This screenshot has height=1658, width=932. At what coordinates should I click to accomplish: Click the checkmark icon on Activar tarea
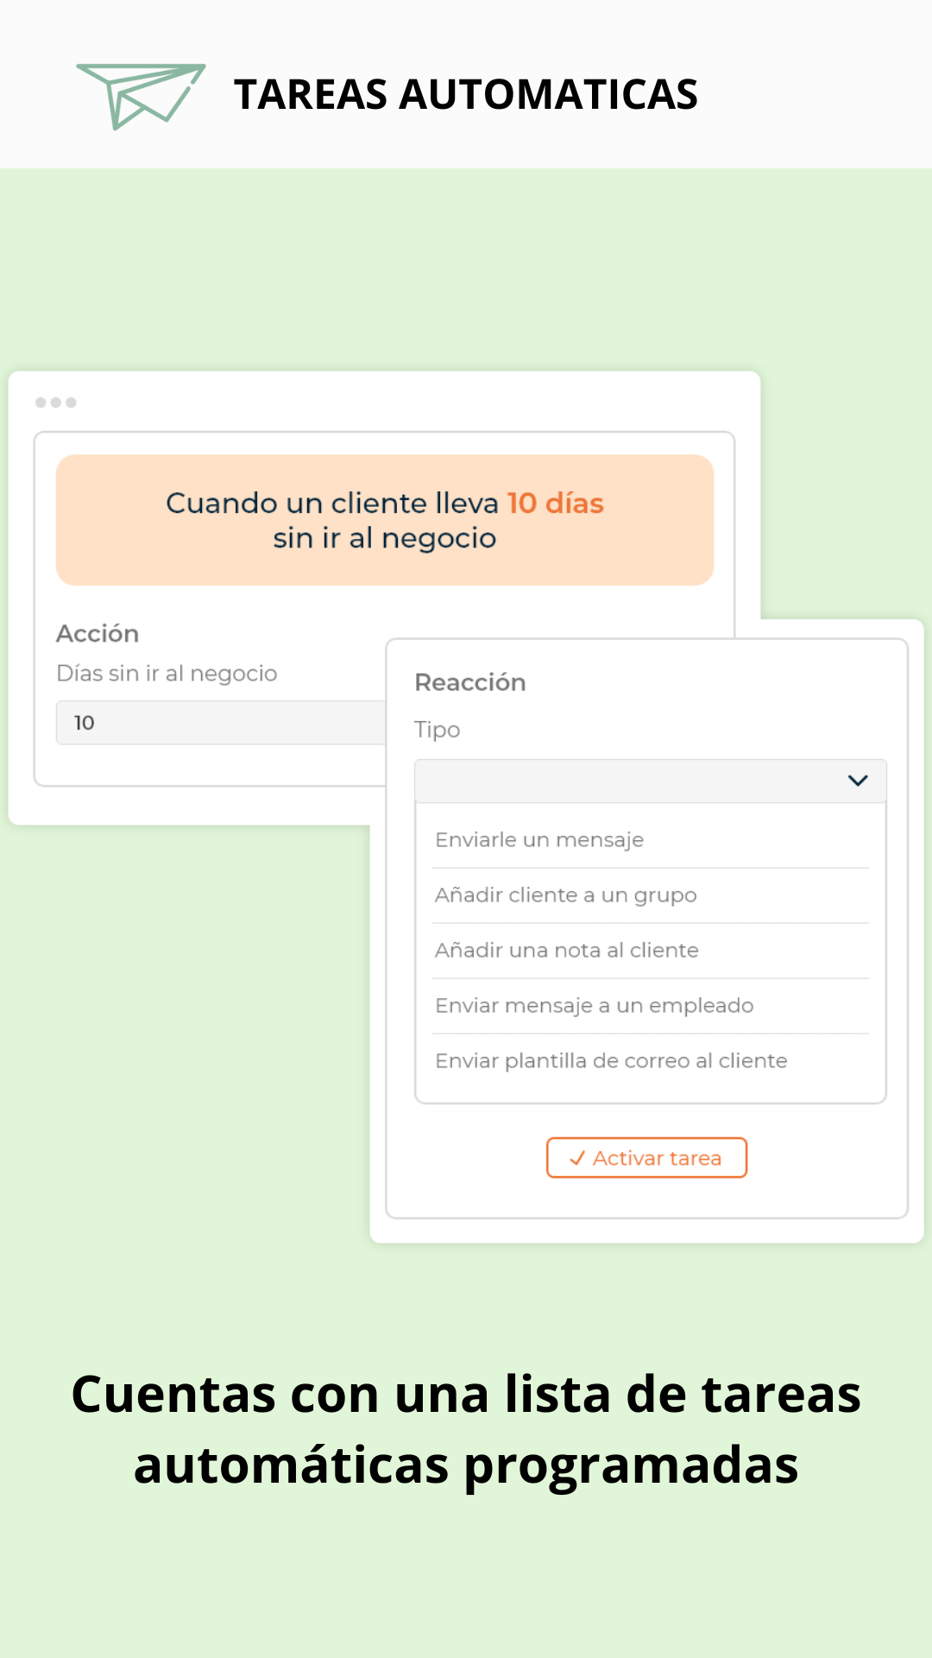[x=577, y=1158]
